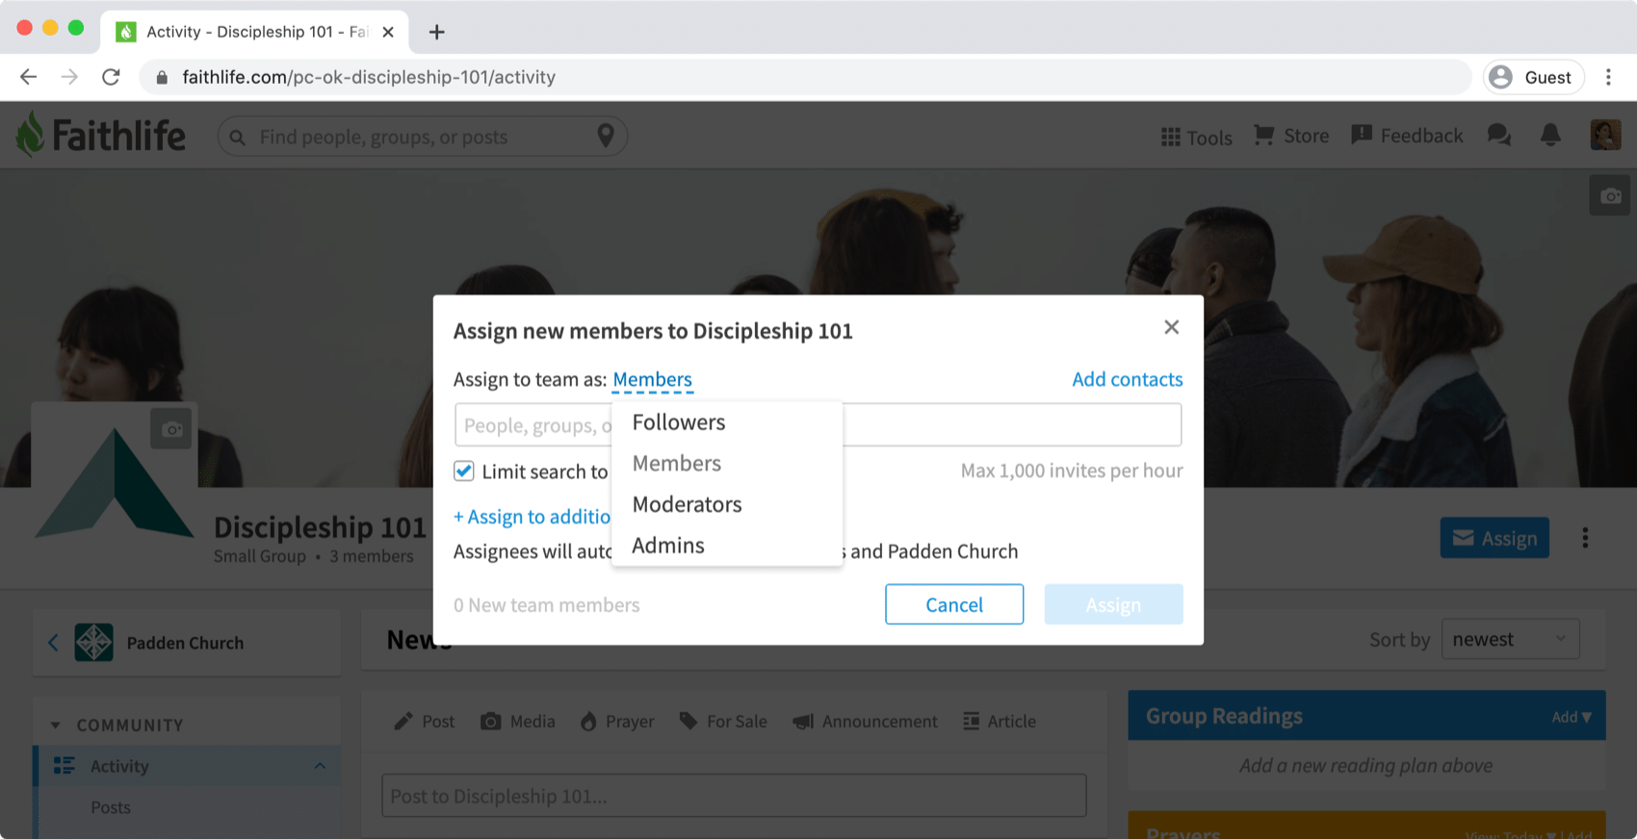Click the Announcement megaphone icon
This screenshot has height=839, width=1637.
point(803,722)
